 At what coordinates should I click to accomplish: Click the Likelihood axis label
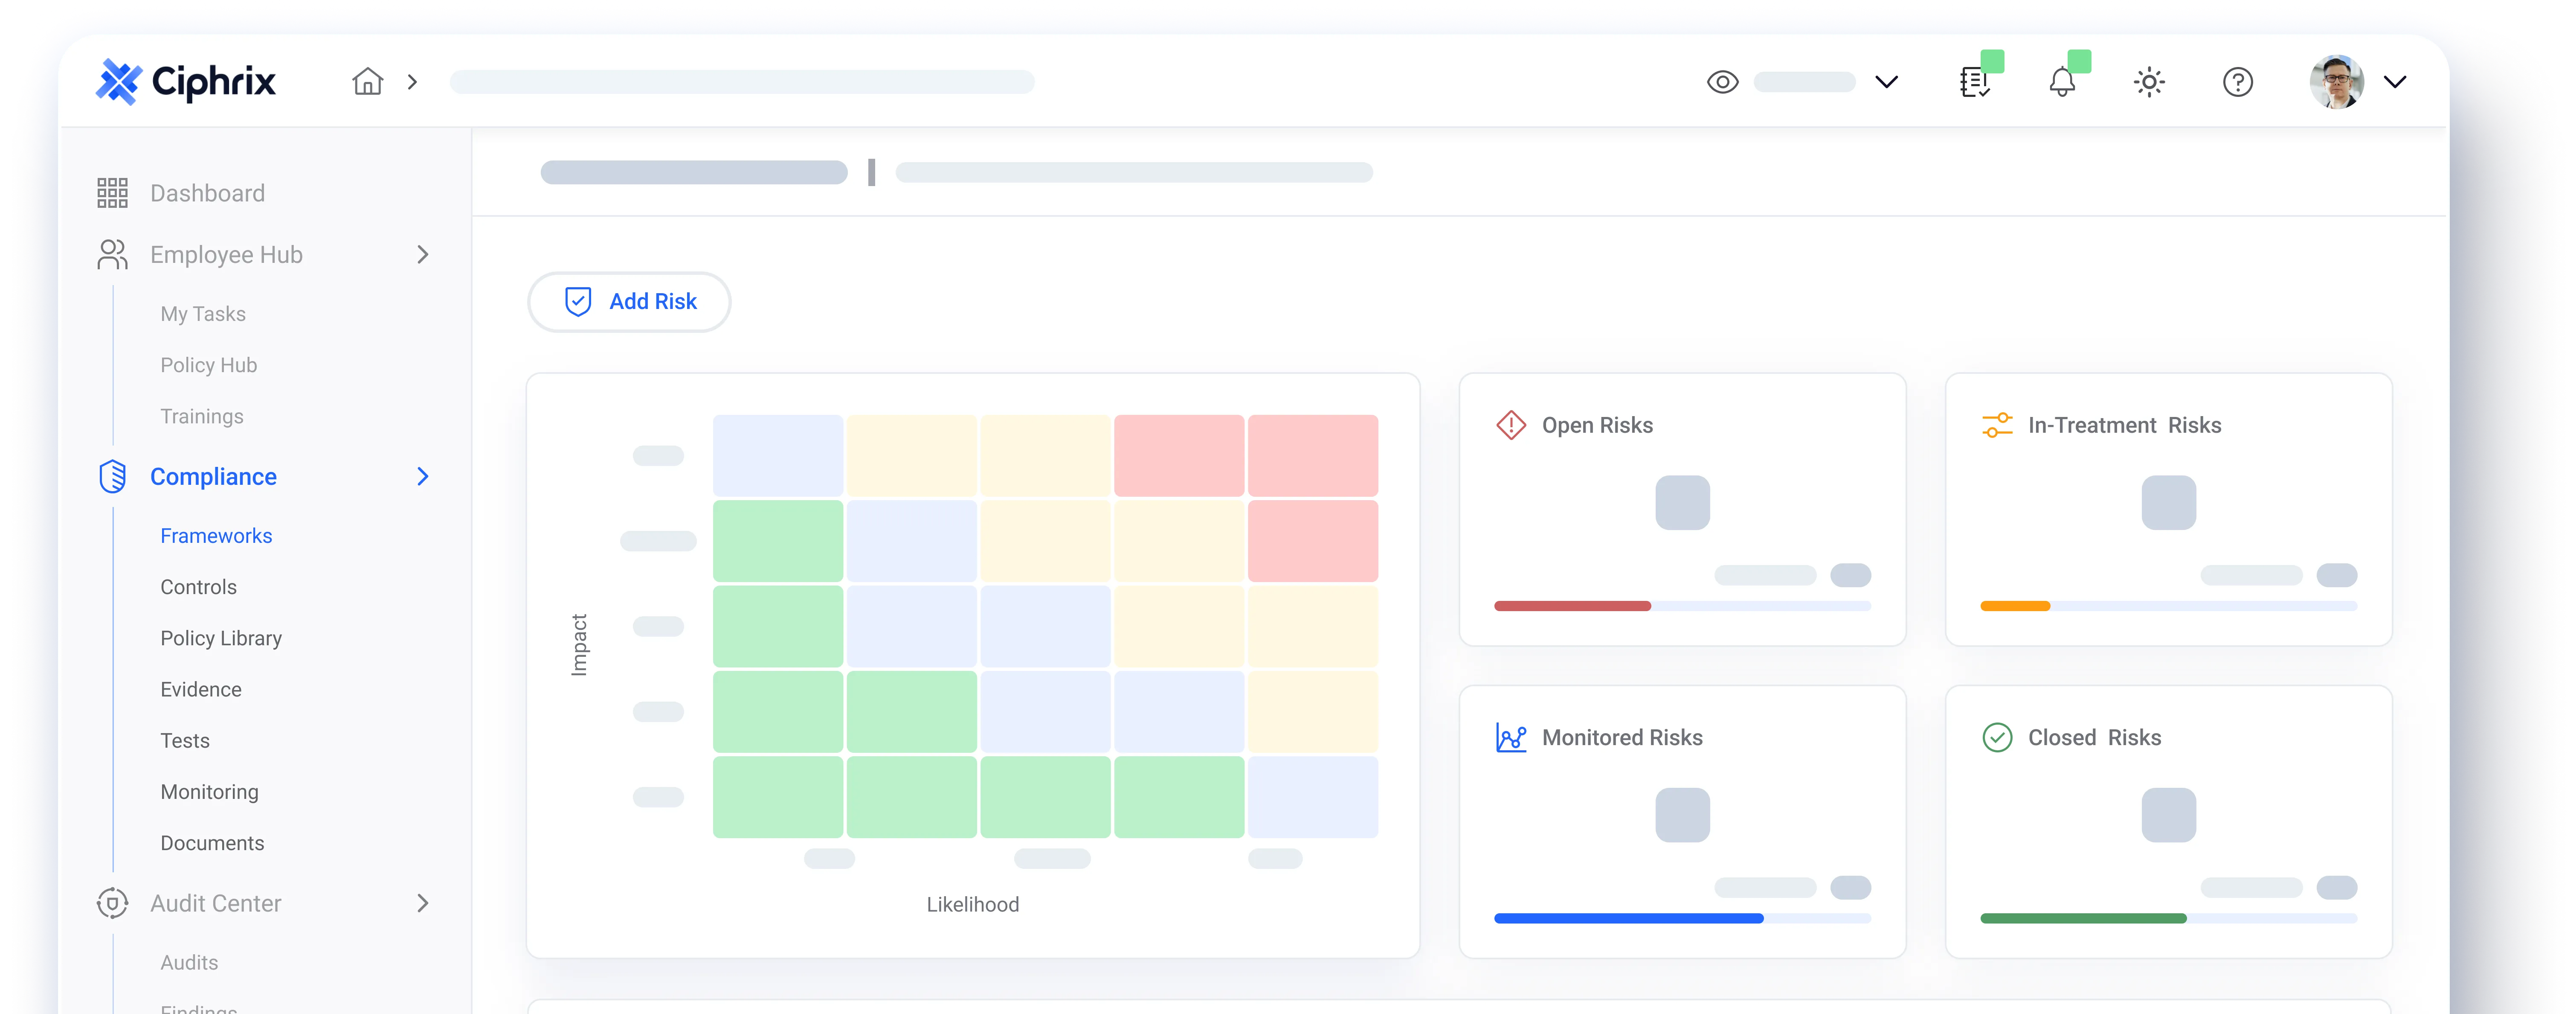tap(972, 905)
